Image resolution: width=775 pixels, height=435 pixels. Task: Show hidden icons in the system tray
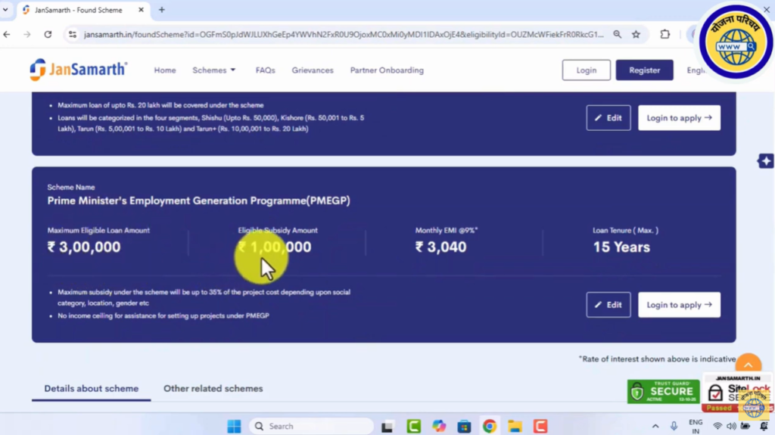coord(654,426)
